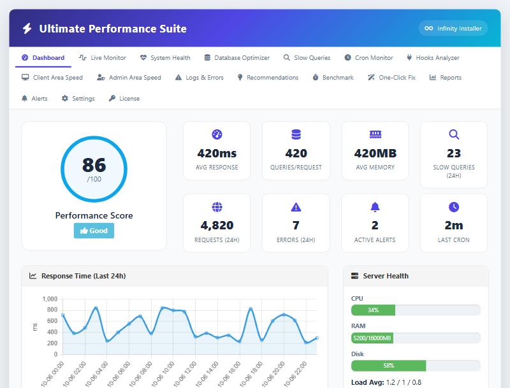Open the One-Click Fix tab
This screenshot has height=388, width=510.
point(391,78)
